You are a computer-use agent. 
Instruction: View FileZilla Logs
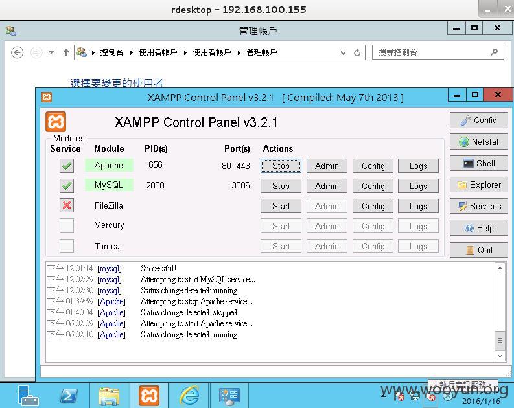click(x=418, y=206)
